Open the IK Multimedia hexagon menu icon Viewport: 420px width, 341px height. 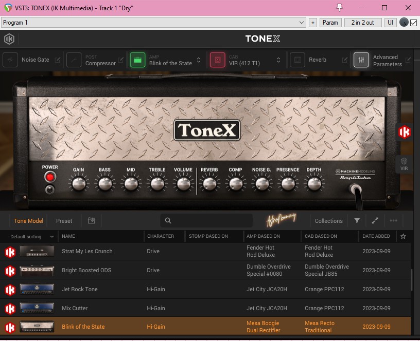click(x=9, y=39)
